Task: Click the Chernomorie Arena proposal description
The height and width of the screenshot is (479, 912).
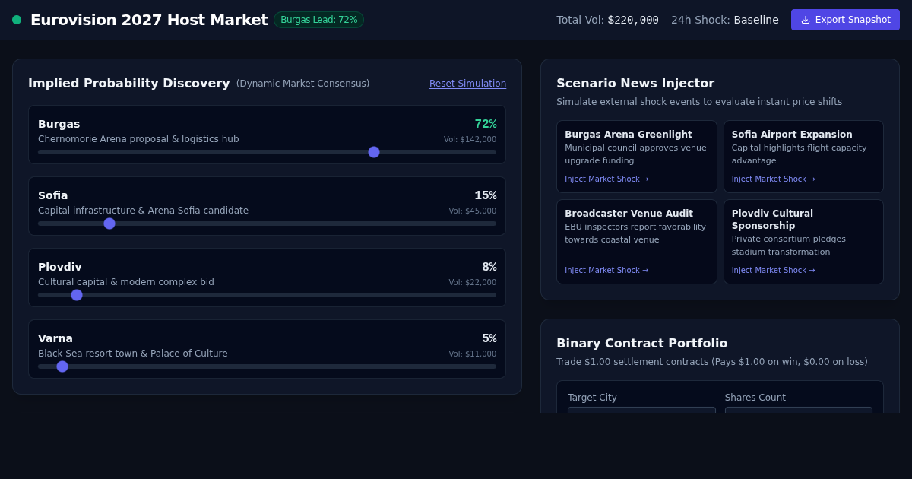Action: 138,139
